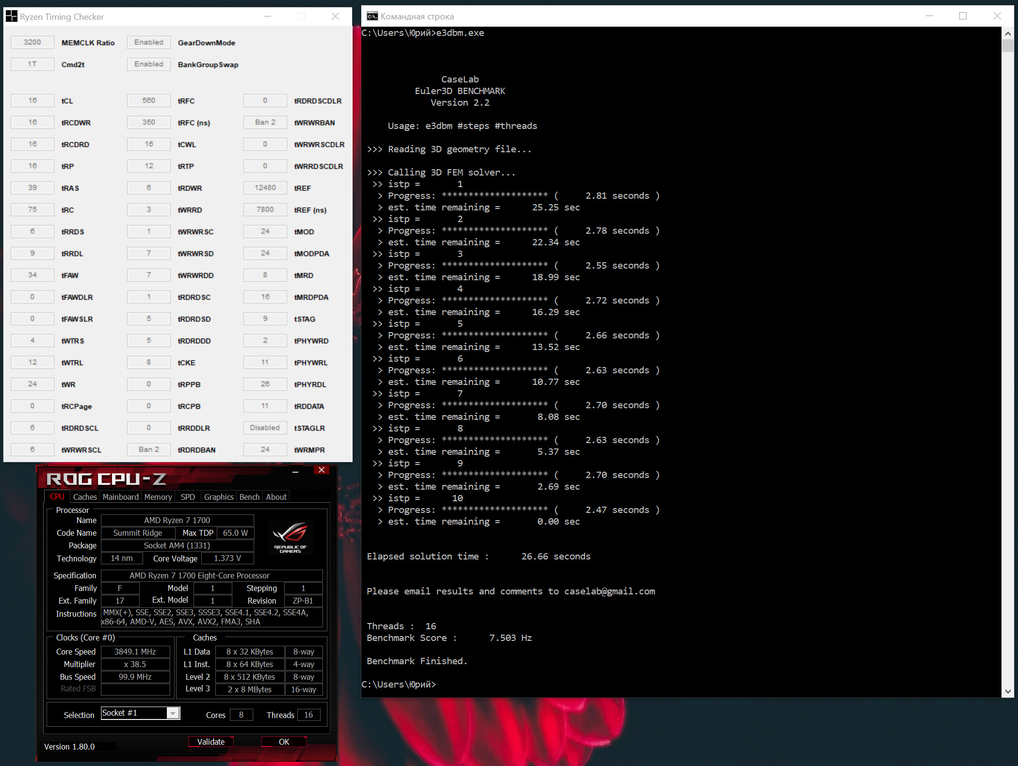Viewport: 1018px width, 766px height.
Task: Click the console scrollbar down arrow
Action: pyautogui.click(x=1008, y=691)
